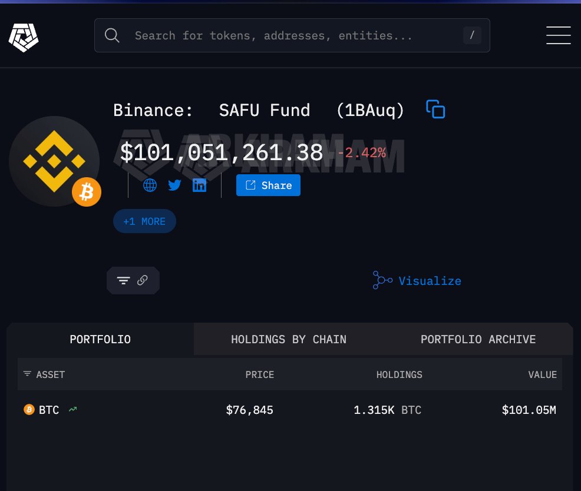Open the website globe icon
The width and height of the screenshot is (581, 491).
tap(150, 185)
